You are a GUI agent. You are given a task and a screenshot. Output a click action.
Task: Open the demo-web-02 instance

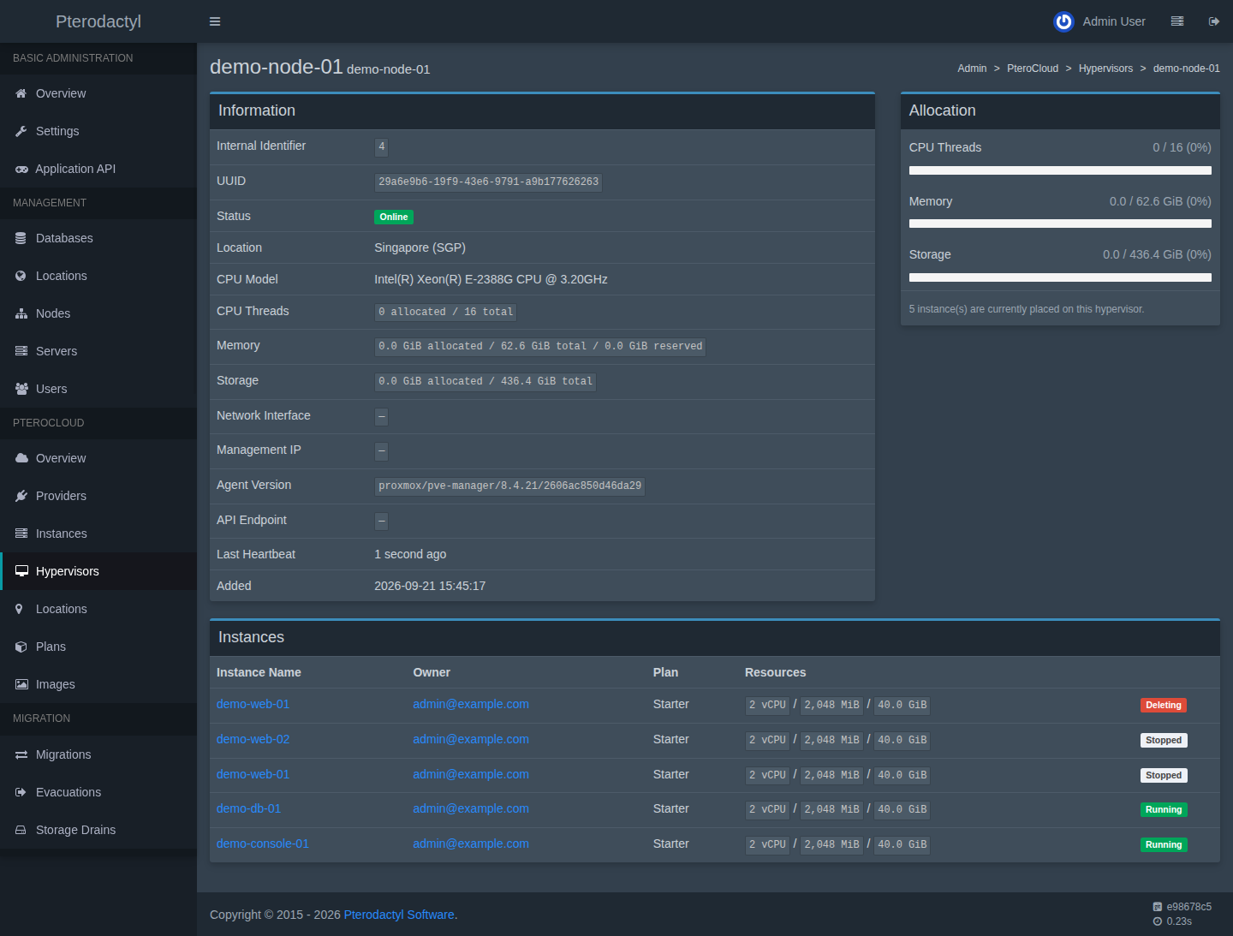[253, 739]
